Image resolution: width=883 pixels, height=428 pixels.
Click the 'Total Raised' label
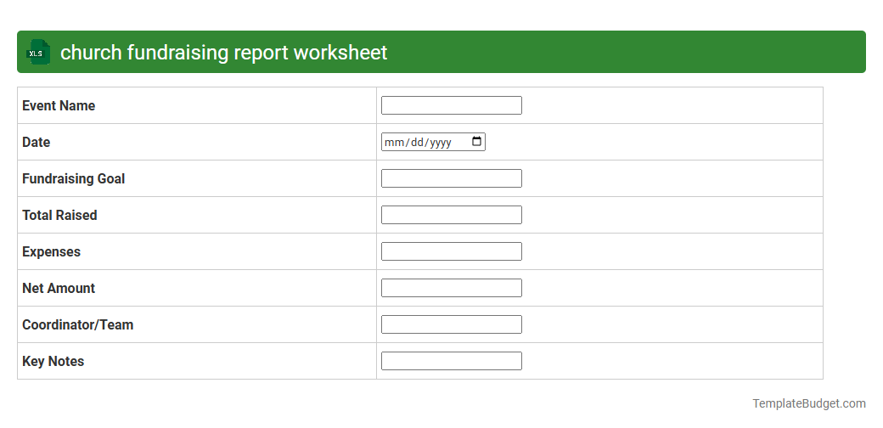(59, 215)
